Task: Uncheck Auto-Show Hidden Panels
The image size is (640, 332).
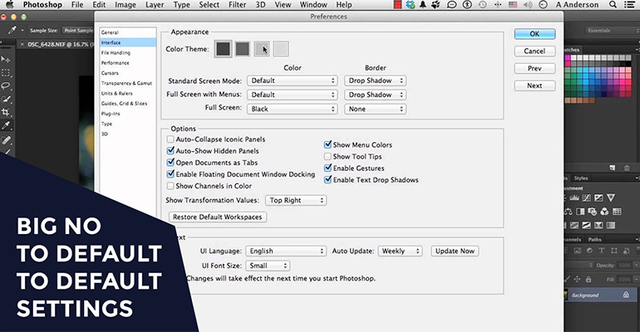Action: pyautogui.click(x=170, y=151)
